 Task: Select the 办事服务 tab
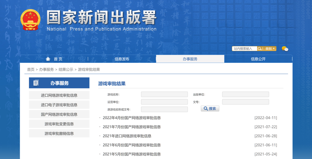click(190, 59)
